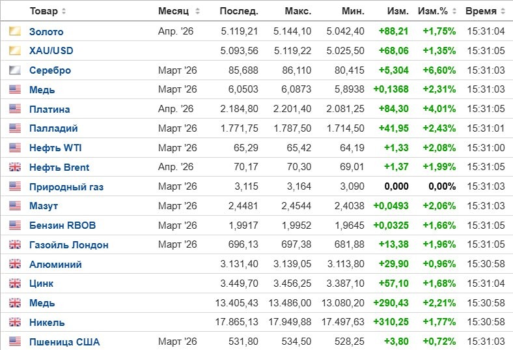Click the gold bar icon beside Золото
The height and width of the screenshot is (350, 513).
15,31
